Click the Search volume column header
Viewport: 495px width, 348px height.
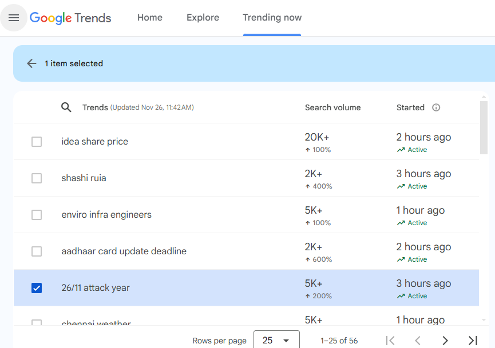(332, 107)
